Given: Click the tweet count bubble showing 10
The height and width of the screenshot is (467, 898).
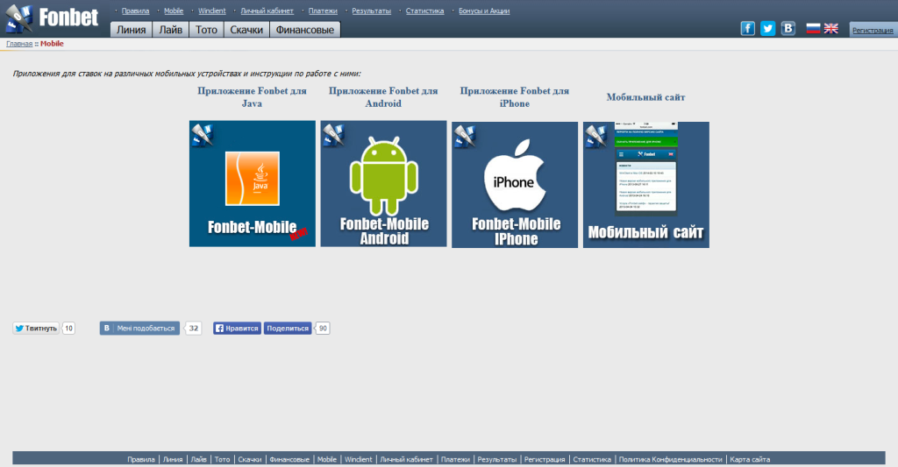Looking at the screenshot, I should [68, 328].
